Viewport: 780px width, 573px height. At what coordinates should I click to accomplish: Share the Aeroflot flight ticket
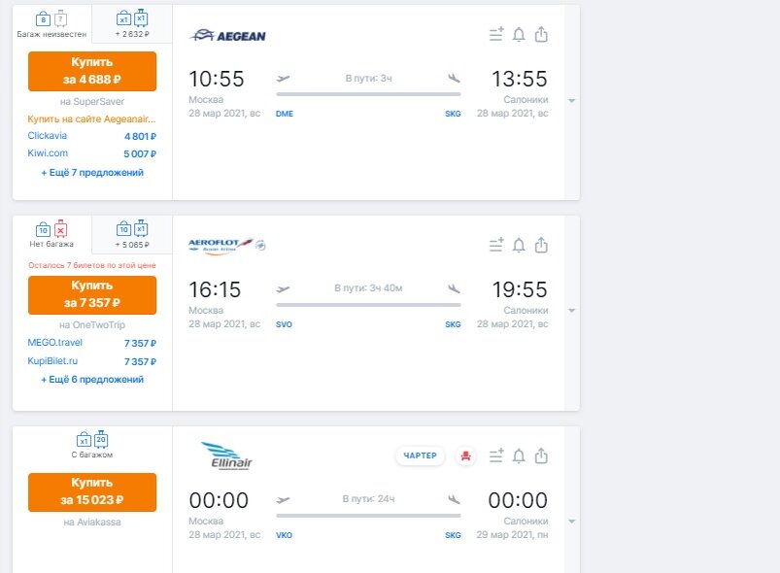point(541,245)
